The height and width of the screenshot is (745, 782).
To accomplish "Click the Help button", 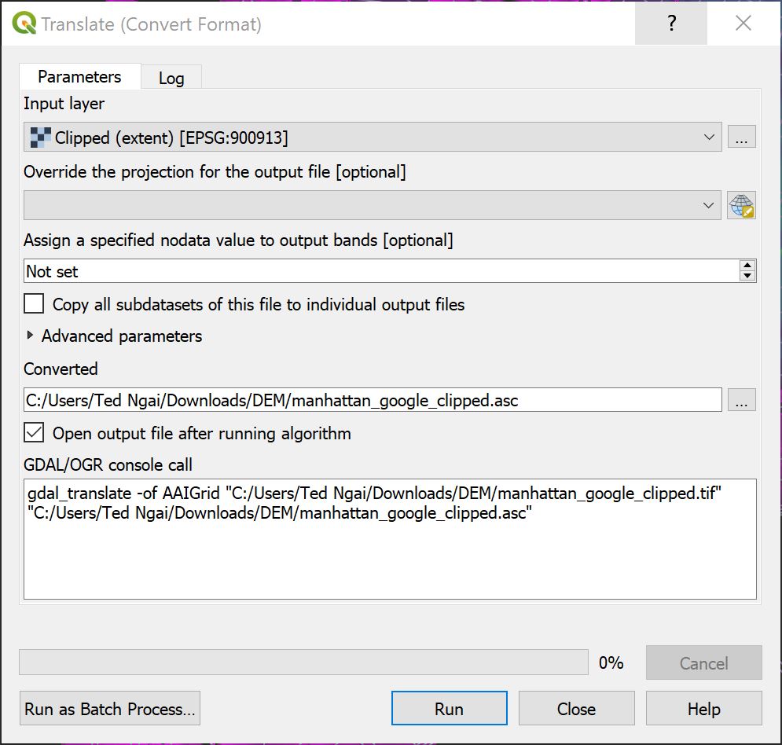I will [703, 708].
